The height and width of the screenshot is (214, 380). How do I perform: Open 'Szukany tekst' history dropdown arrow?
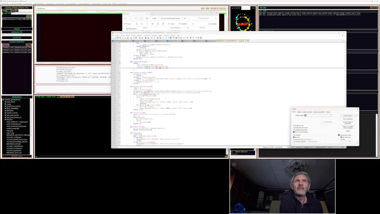(x=331, y=116)
